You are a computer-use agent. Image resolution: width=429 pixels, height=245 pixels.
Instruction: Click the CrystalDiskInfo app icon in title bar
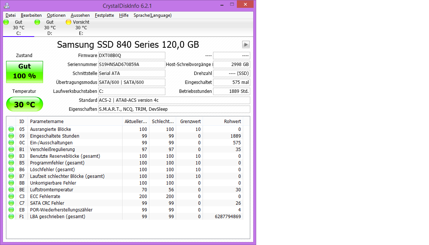[x=7, y=6]
